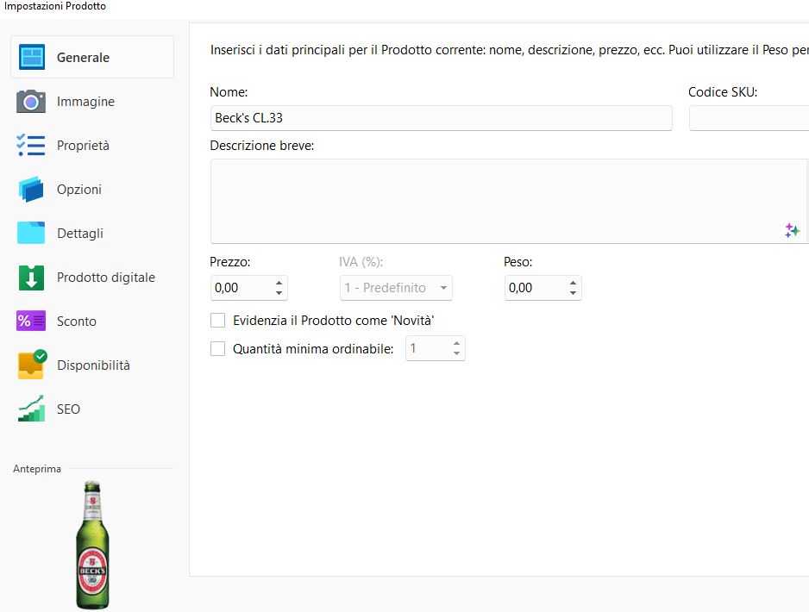Screen dimensions: 809x612
Task: Toggle the Quantità minima ordinabile checkbox
Action: point(218,349)
